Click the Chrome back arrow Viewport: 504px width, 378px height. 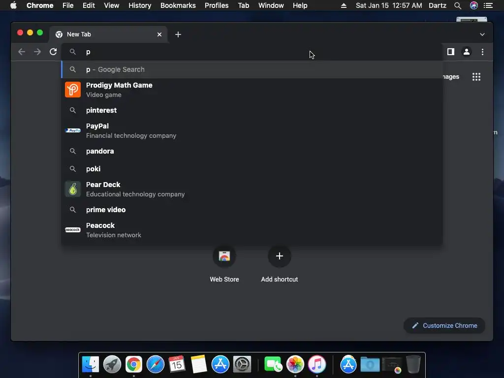click(x=22, y=52)
